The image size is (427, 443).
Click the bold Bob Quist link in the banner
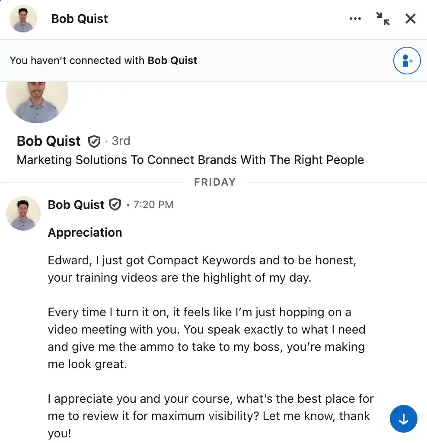tap(173, 61)
